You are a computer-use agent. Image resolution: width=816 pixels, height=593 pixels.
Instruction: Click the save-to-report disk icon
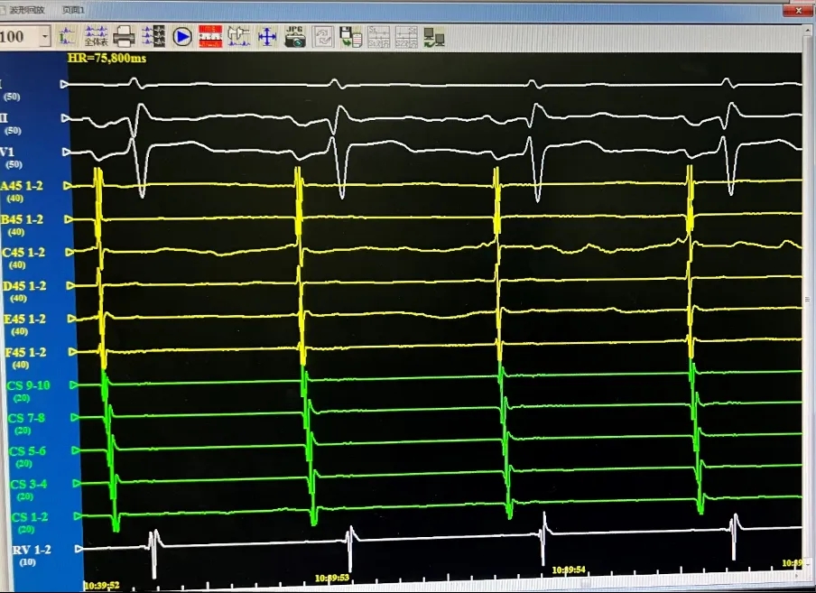pos(349,36)
